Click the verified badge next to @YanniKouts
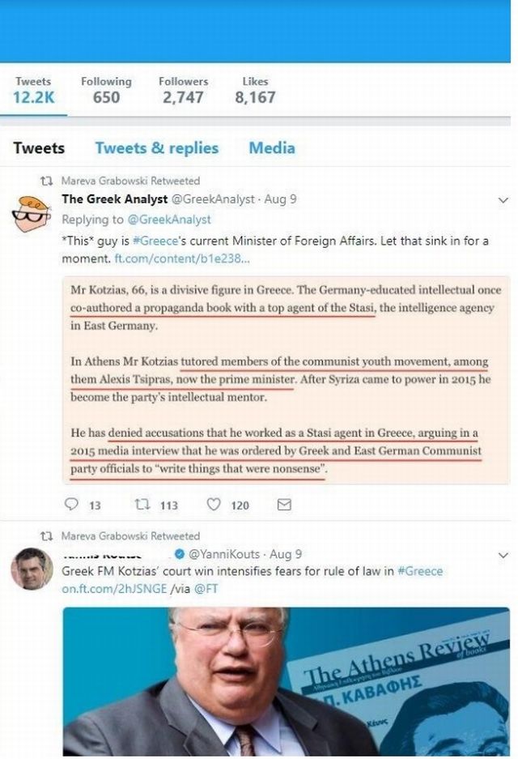Viewport: 518px width, 759px height. 180,554
